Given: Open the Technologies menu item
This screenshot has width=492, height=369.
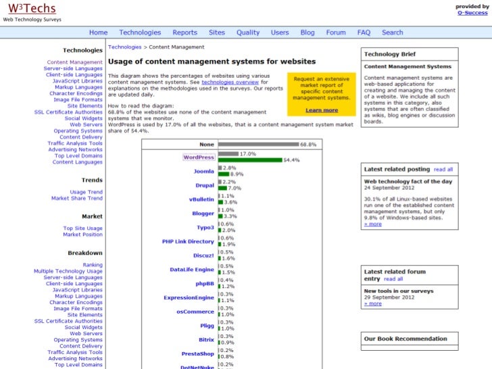Looking at the screenshot, I should (140, 32).
